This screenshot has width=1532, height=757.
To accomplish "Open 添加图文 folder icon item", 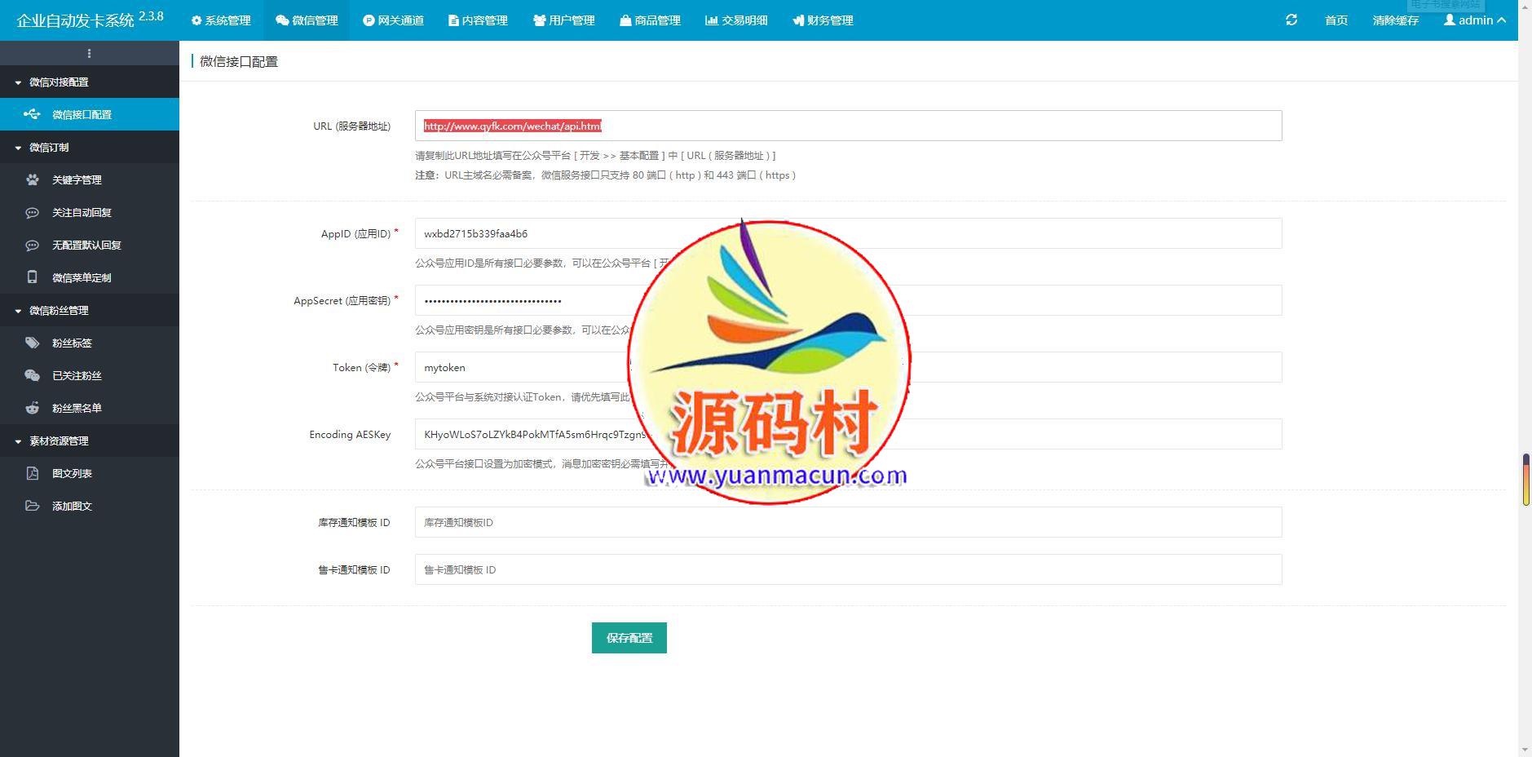I will point(72,506).
